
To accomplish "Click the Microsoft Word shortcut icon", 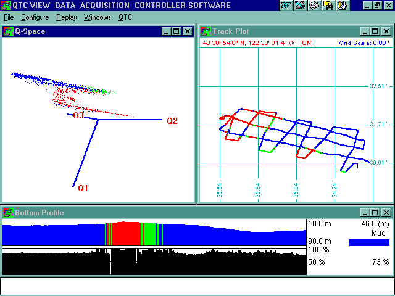I will [286, 6].
